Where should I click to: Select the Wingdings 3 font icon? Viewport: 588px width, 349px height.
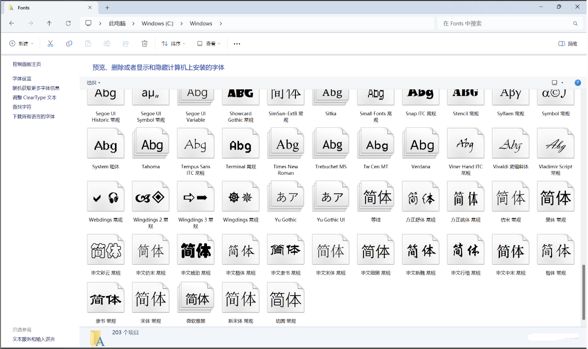pyautogui.click(x=196, y=196)
